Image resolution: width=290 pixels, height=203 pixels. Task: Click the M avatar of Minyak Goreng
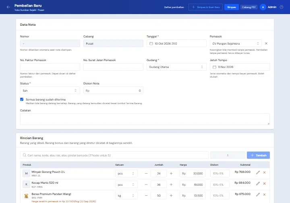[x=26, y=174]
